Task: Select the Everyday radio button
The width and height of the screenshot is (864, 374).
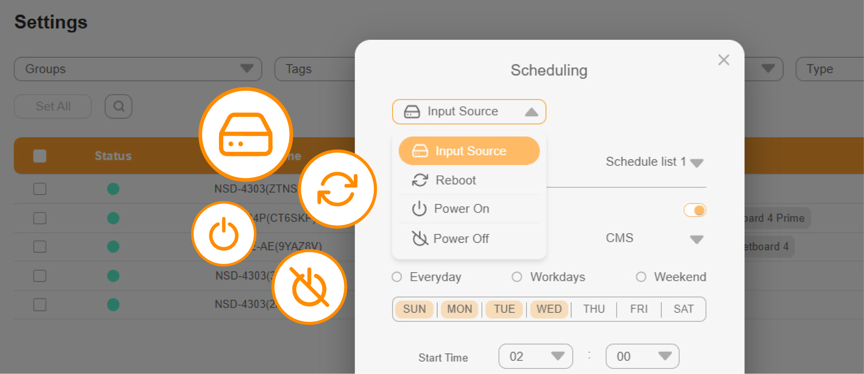Action: (396, 277)
